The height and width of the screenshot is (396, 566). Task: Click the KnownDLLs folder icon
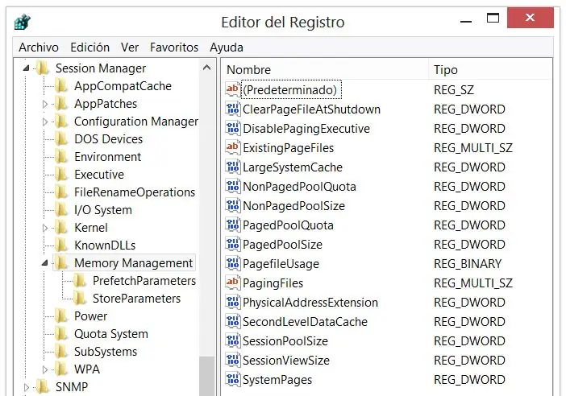pyautogui.click(x=62, y=245)
